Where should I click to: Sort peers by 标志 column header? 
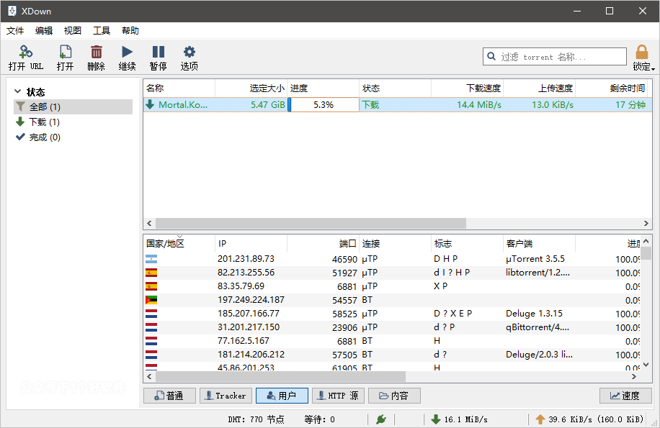[x=467, y=244]
